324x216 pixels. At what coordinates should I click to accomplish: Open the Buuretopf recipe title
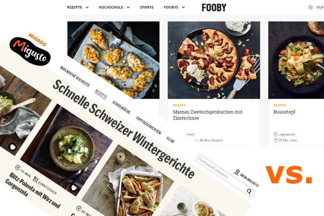click(x=284, y=112)
